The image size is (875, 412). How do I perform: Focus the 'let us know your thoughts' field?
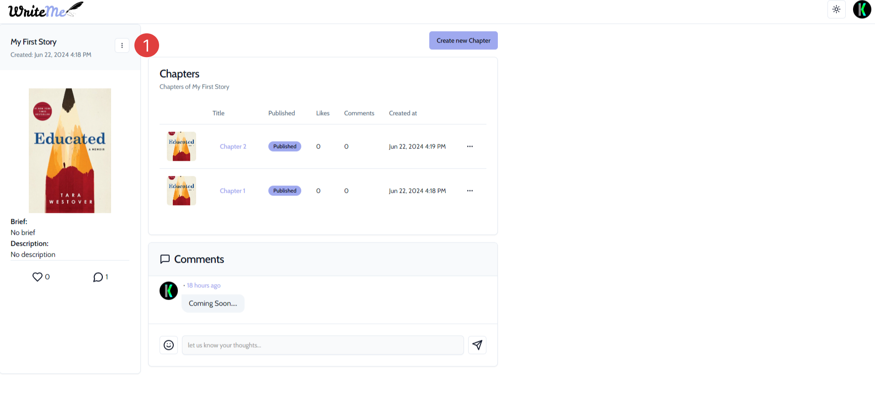click(x=322, y=345)
